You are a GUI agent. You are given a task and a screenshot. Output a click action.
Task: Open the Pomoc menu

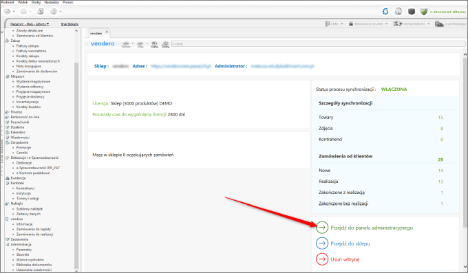[67, 2]
